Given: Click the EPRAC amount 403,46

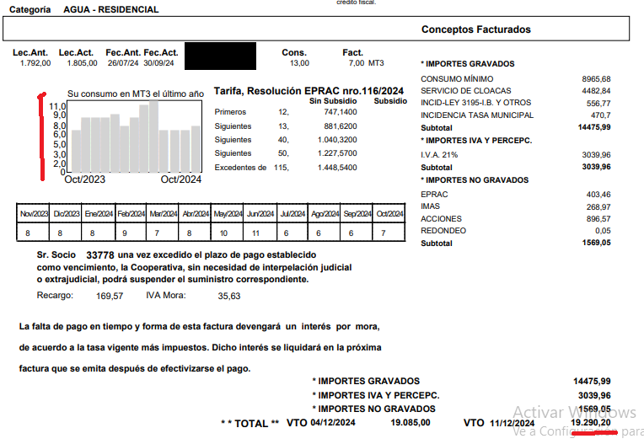Looking at the screenshot, I should click(598, 195).
